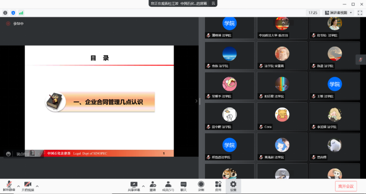366x194 pixels.
Task: Expand audio options arrow beside microphone
Action: click(18, 186)
